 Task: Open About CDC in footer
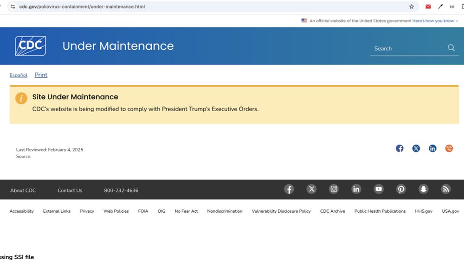click(x=23, y=191)
